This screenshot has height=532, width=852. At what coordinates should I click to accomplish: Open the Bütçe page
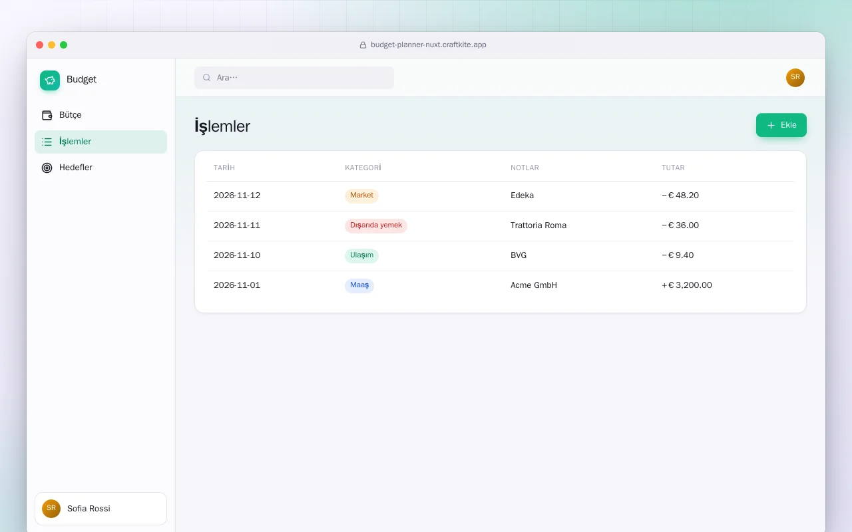101,115
